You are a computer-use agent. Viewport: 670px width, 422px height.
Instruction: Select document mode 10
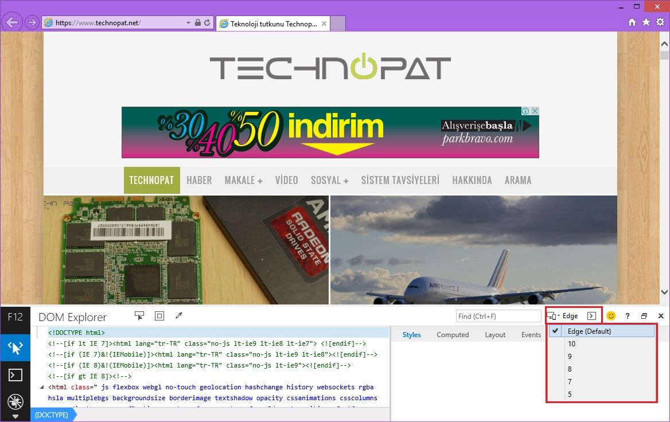pos(602,344)
